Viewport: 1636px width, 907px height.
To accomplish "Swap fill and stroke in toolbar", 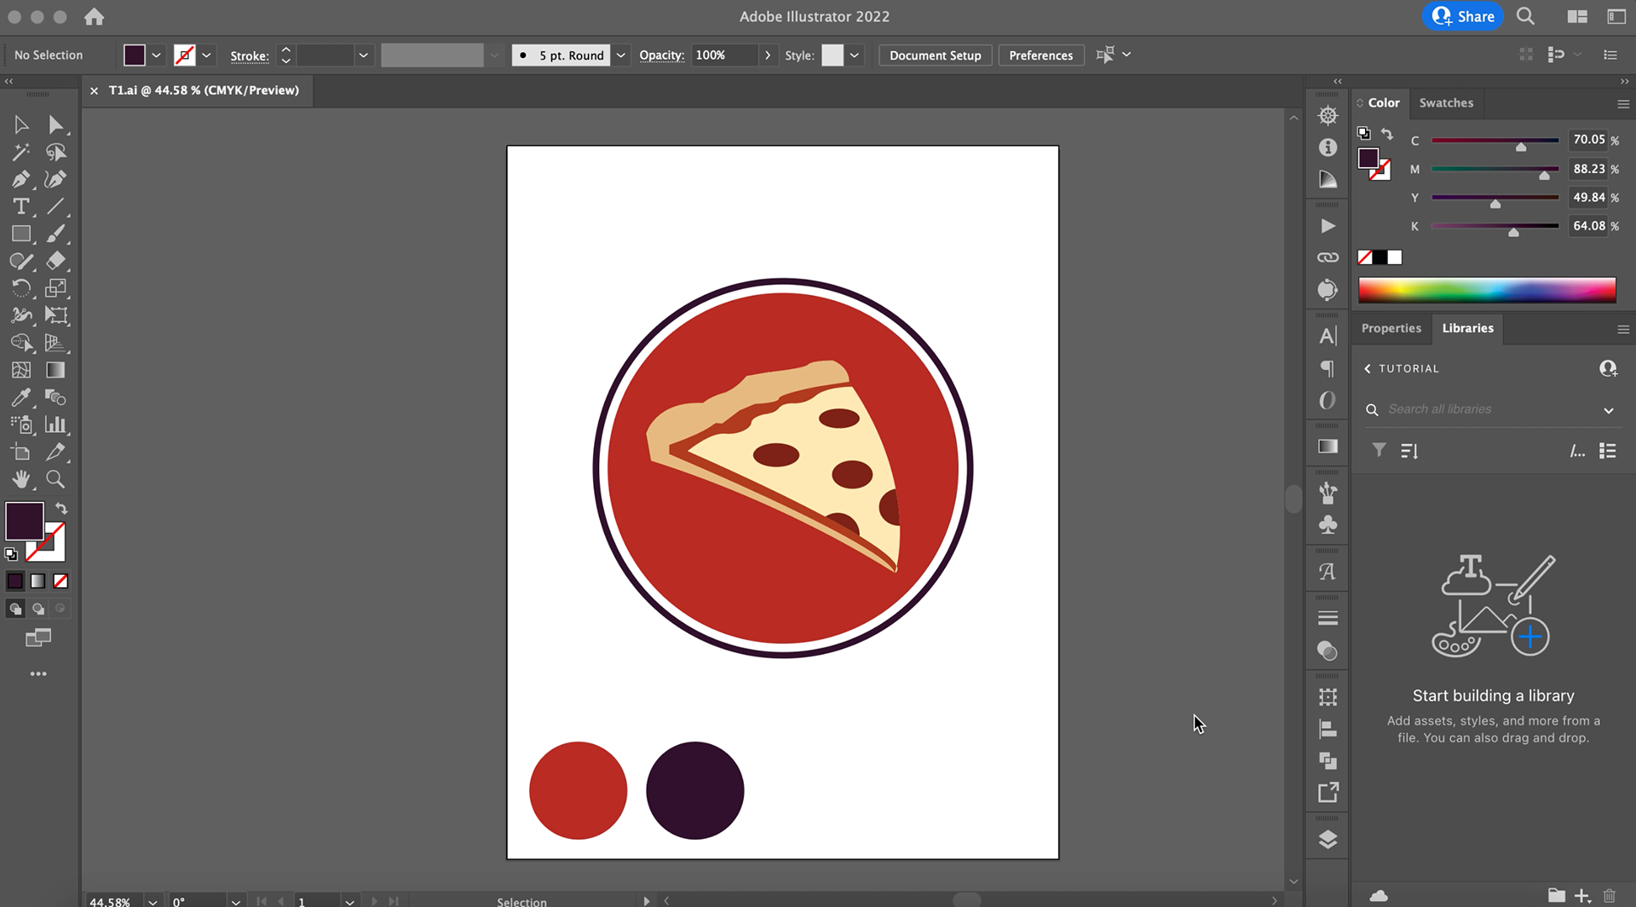I will (61, 509).
